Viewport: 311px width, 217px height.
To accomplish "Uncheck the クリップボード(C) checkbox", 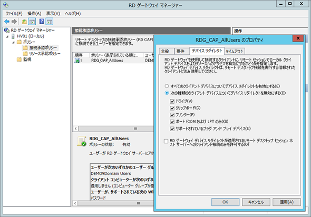I will pyautogui.click(x=172, y=108).
